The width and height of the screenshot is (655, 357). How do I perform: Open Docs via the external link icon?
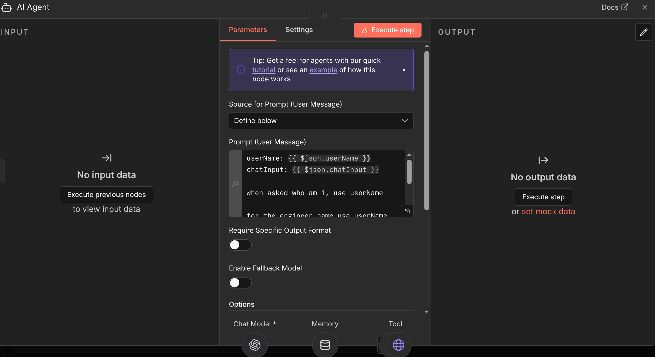(x=625, y=7)
